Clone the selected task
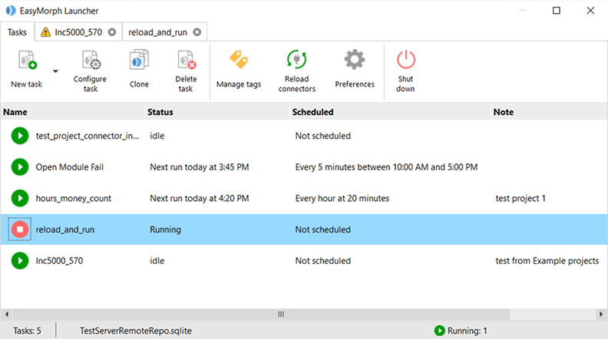Screen dimensions: 608x339 coord(139,70)
